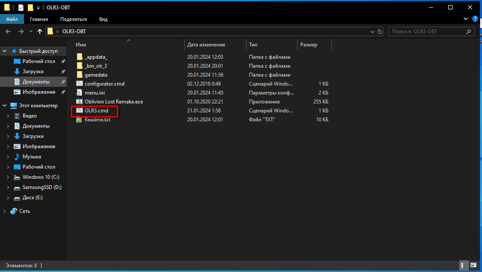Switch to the Вид ribbon tab
This screenshot has height=272, width=482.
pyautogui.click(x=103, y=19)
